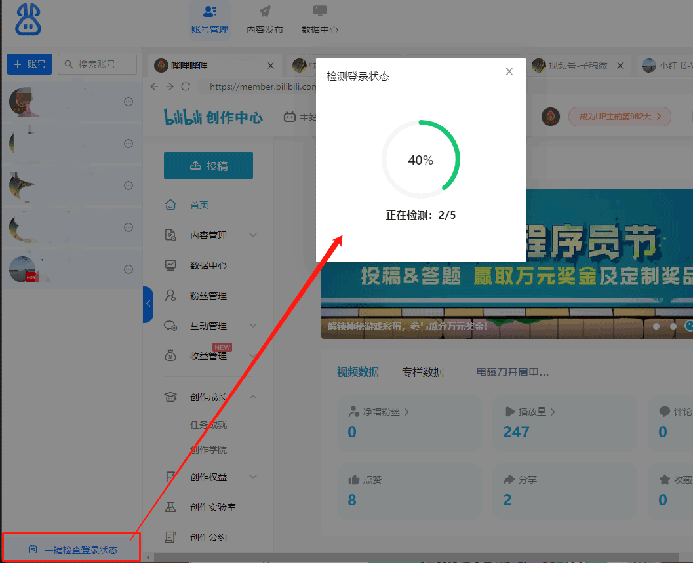The width and height of the screenshot is (693, 563).
Task: Switch to the 内容发布 tab
Action: [x=265, y=20]
